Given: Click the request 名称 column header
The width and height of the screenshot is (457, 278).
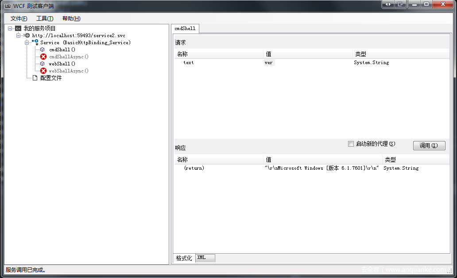Looking at the screenshot, I should [219, 54].
